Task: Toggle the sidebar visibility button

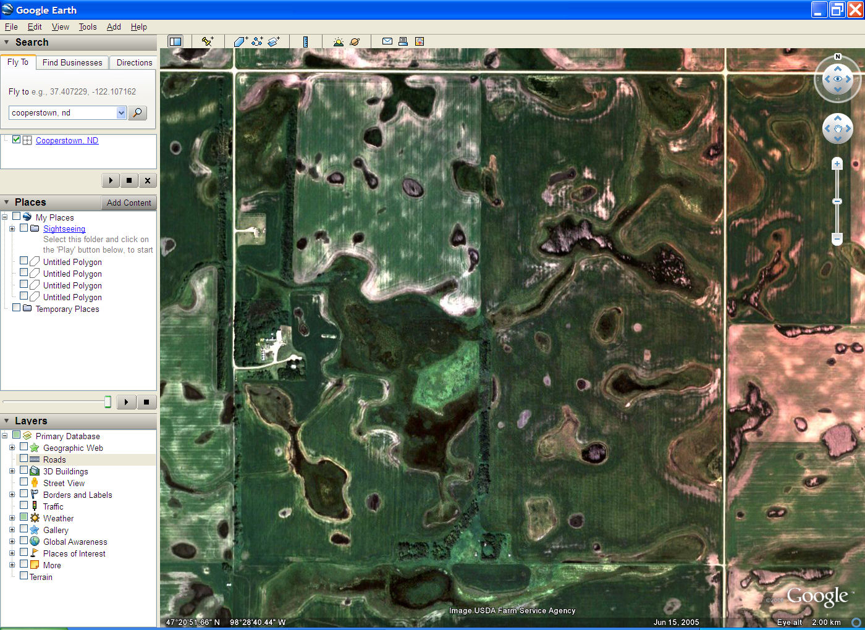Action: [x=175, y=41]
